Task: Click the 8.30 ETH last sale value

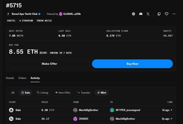Action: click(65, 36)
